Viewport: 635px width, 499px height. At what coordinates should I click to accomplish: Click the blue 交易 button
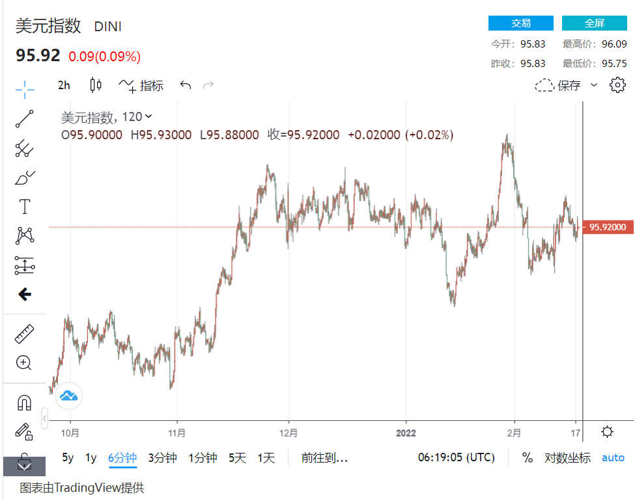coord(520,23)
